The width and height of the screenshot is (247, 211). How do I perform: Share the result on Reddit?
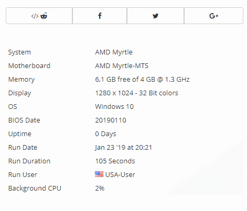coord(44,16)
